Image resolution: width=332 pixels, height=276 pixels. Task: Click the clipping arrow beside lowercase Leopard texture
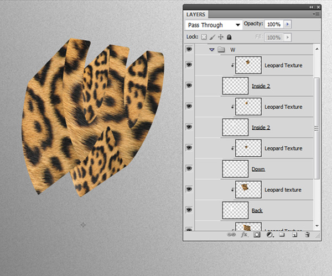pyautogui.click(x=232, y=190)
